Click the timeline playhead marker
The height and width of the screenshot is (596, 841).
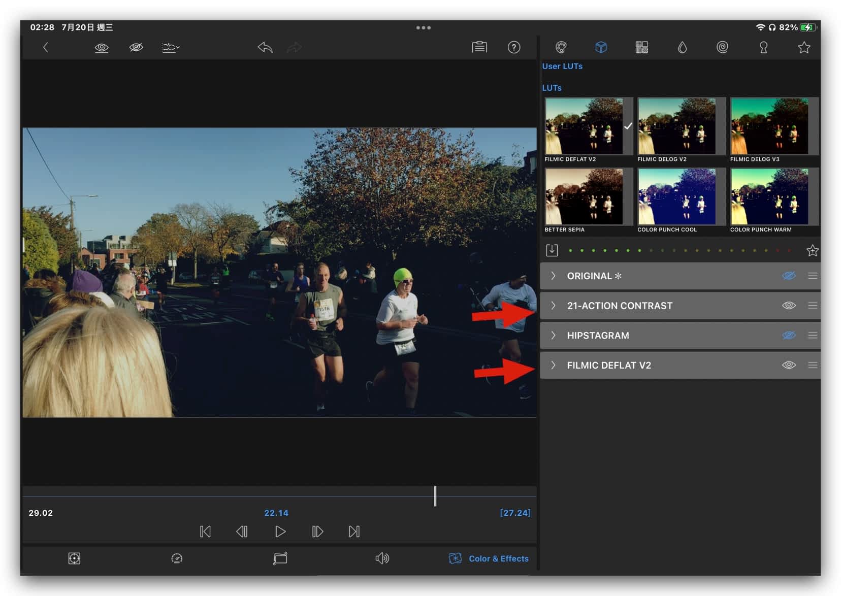(x=435, y=496)
